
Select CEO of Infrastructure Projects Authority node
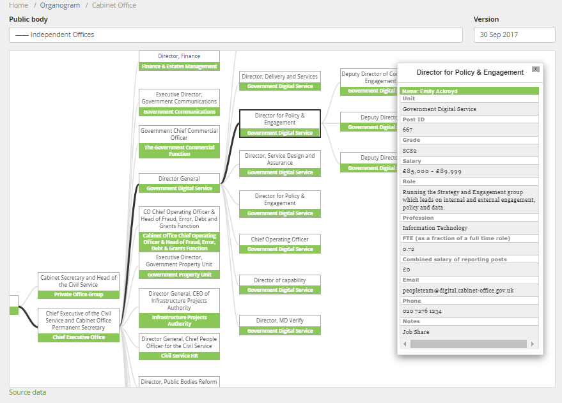point(179,308)
